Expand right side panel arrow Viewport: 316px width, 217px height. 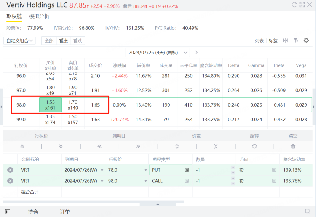[x=314, y=107]
